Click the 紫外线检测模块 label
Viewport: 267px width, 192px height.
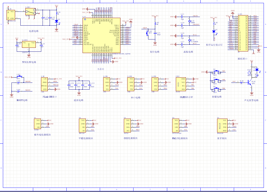(x=42, y=135)
